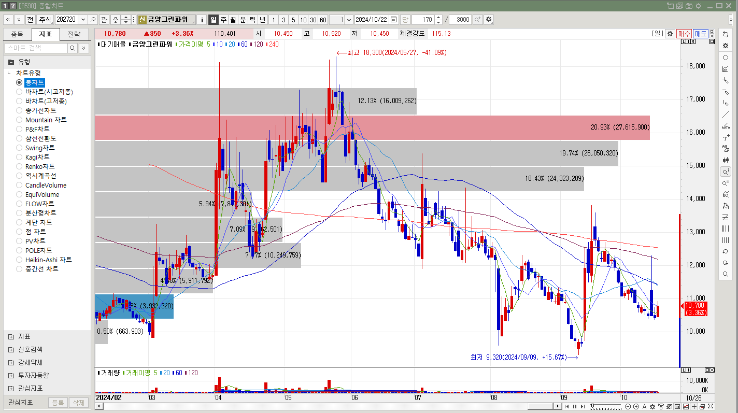Expand the 투자자동향 section

11,375
